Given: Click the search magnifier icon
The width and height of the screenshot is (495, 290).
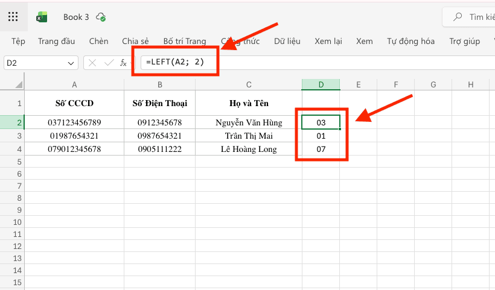Looking at the screenshot, I should 458,17.
